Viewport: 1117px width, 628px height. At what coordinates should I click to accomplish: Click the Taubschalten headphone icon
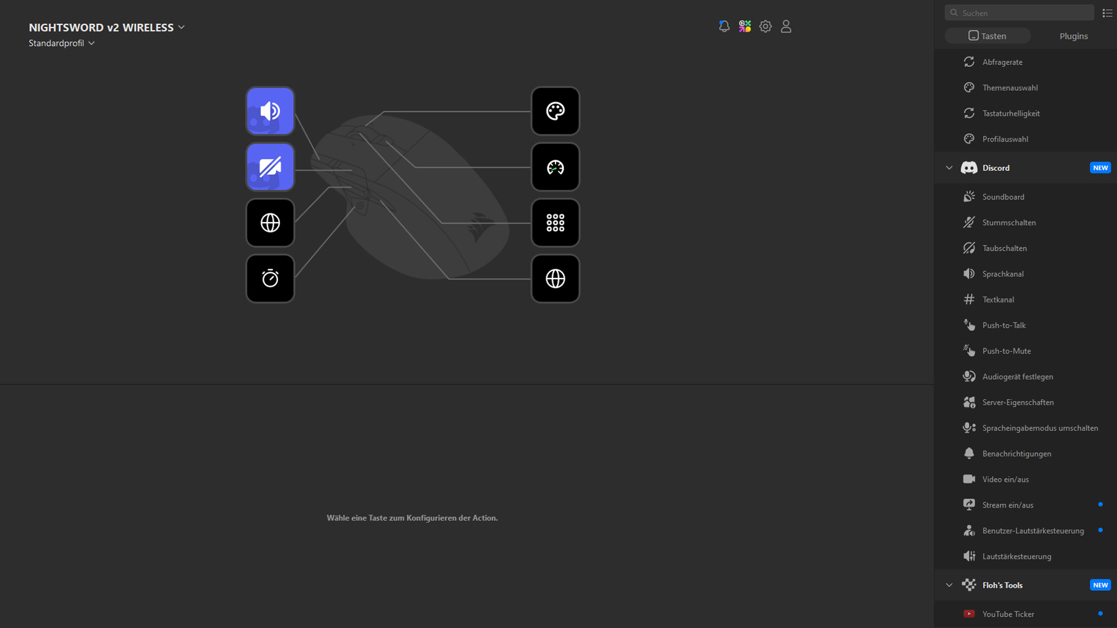pos(969,248)
